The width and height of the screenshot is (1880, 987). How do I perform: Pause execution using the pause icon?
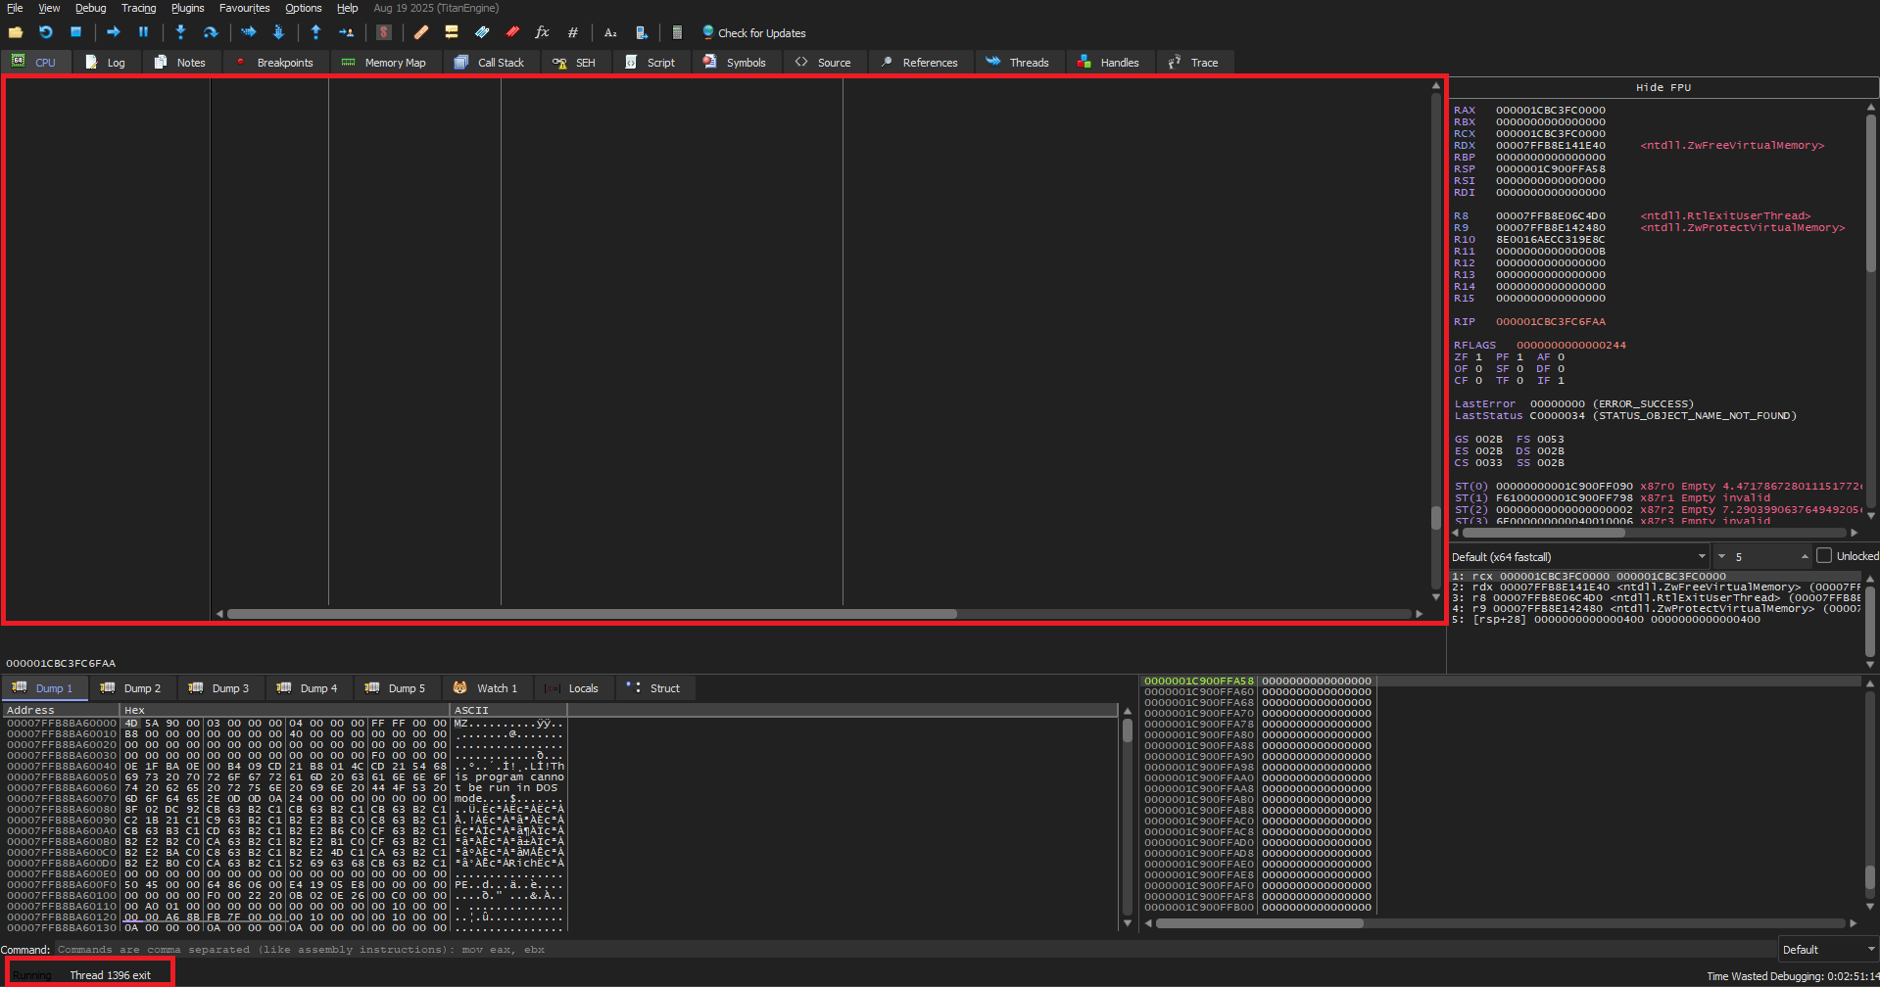tap(143, 32)
